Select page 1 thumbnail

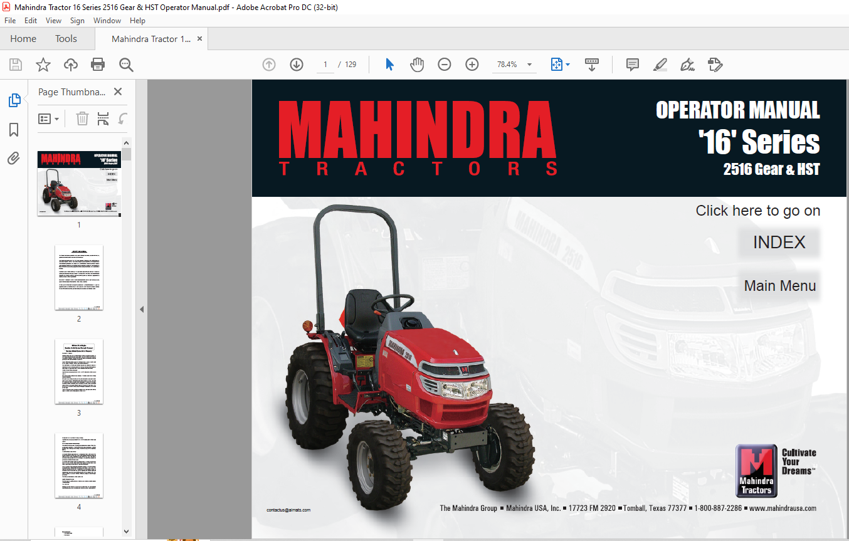[x=79, y=183]
